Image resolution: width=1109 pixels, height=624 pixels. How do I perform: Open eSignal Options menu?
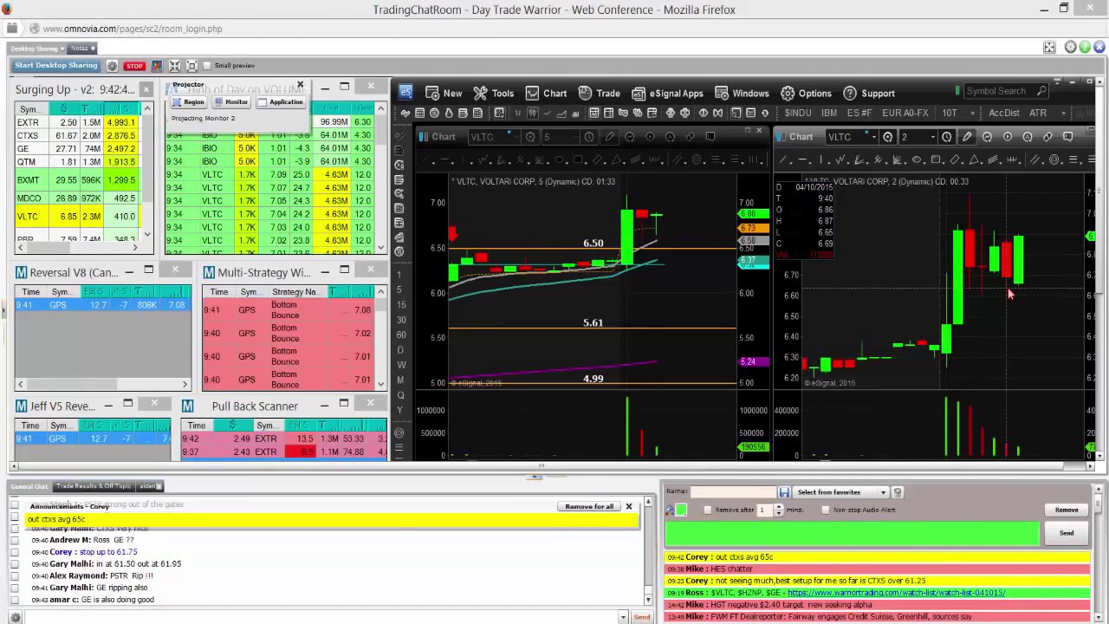click(806, 93)
